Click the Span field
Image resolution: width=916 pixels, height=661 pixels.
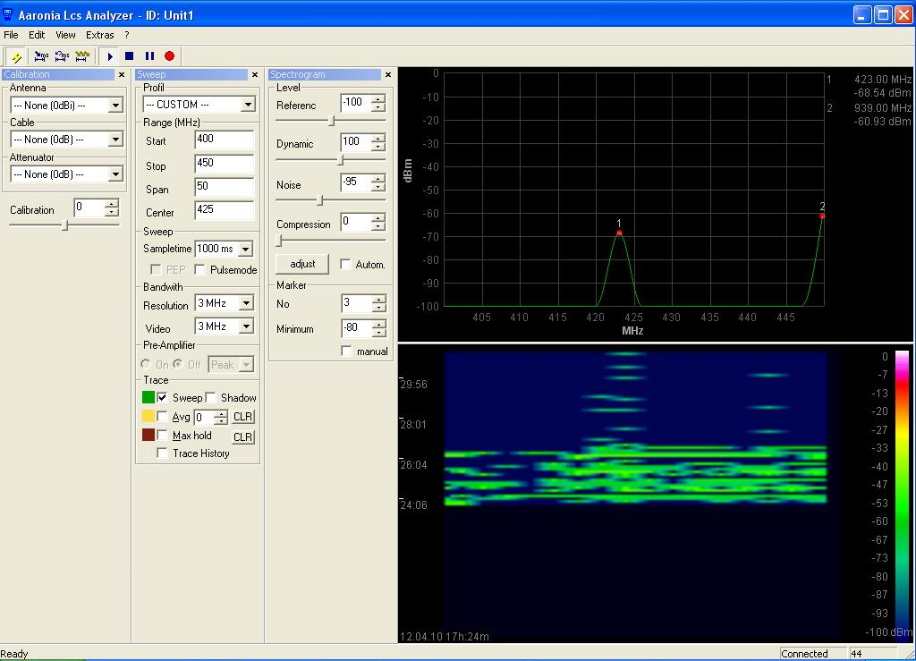(225, 188)
